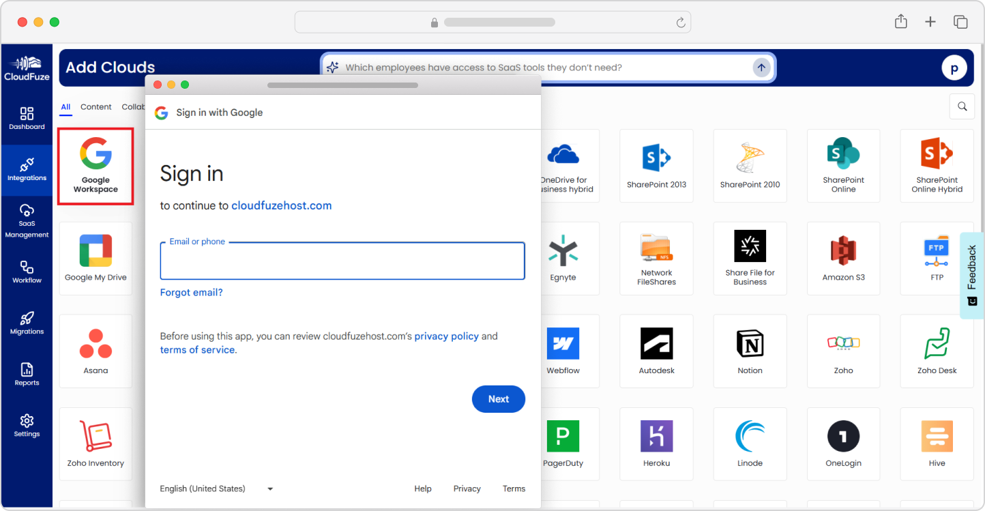Reload the page in browser
This screenshot has width=985, height=511.
(x=680, y=23)
